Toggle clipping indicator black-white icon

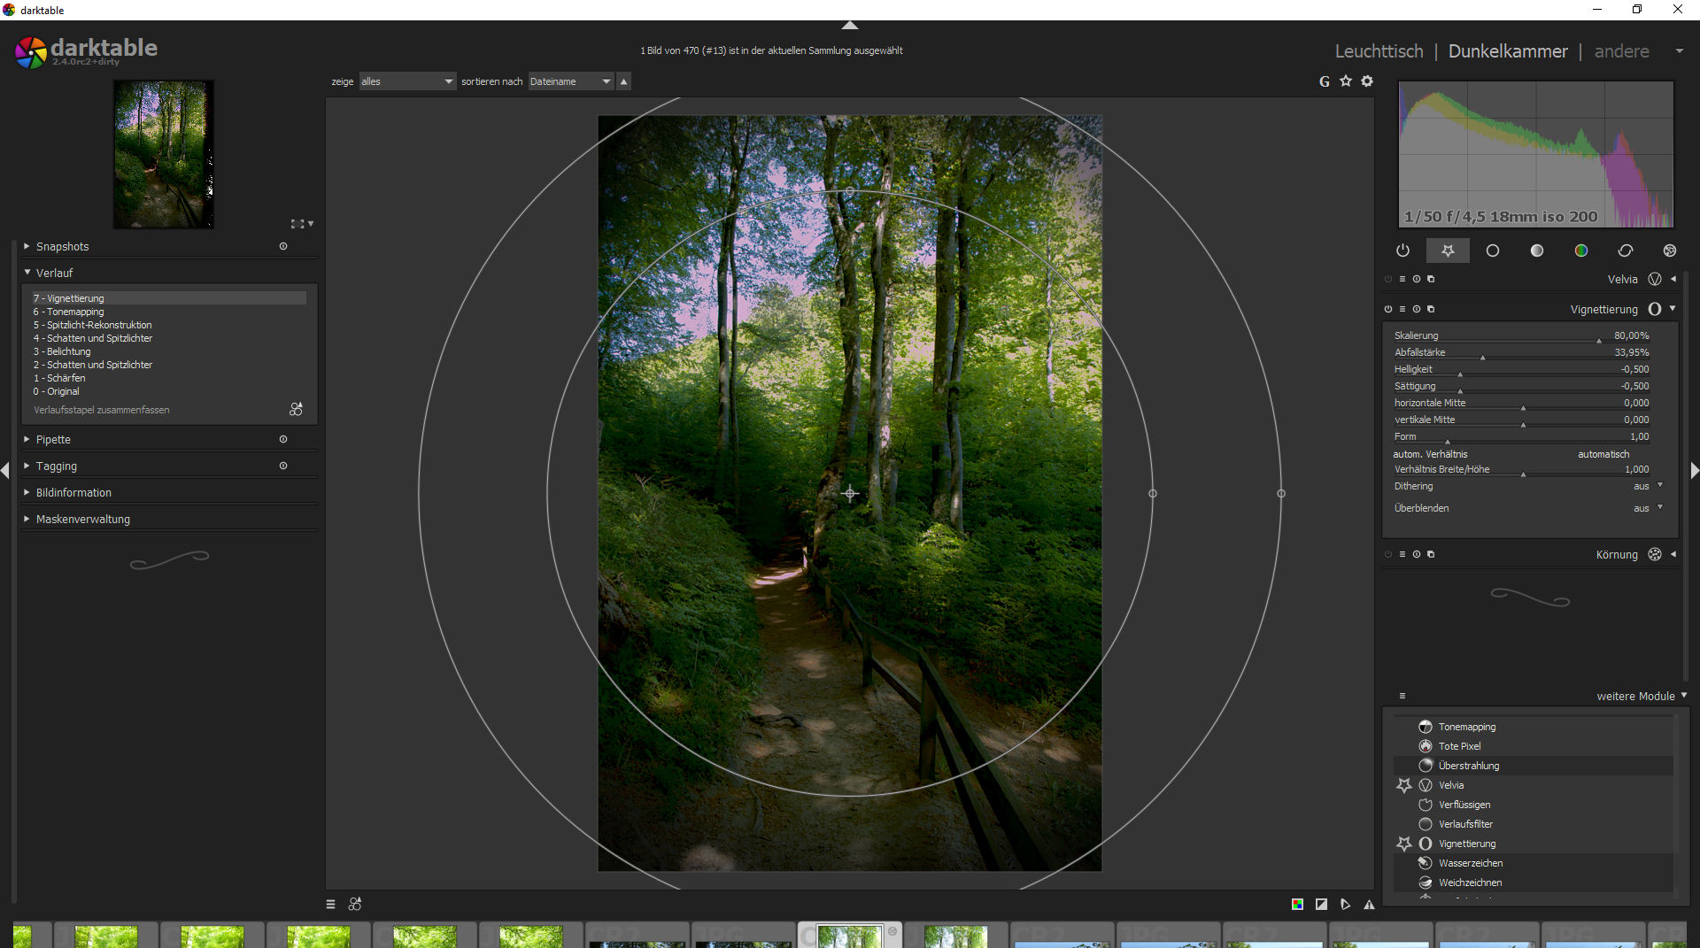(1321, 904)
